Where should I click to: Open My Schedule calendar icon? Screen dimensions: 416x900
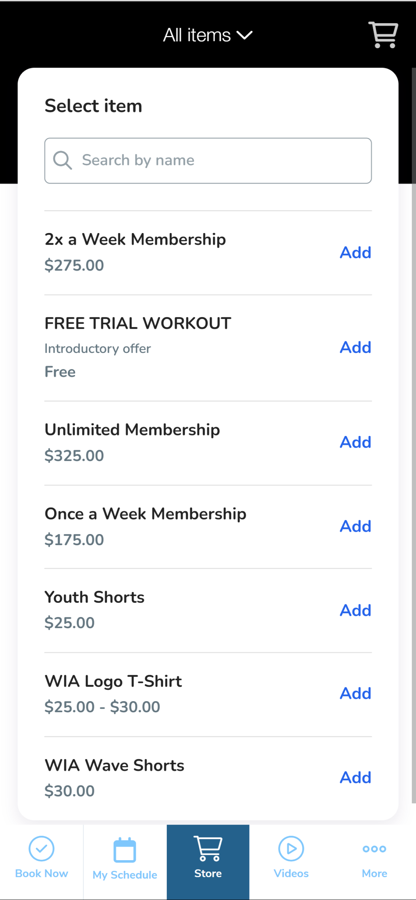pyautogui.click(x=125, y=850)
